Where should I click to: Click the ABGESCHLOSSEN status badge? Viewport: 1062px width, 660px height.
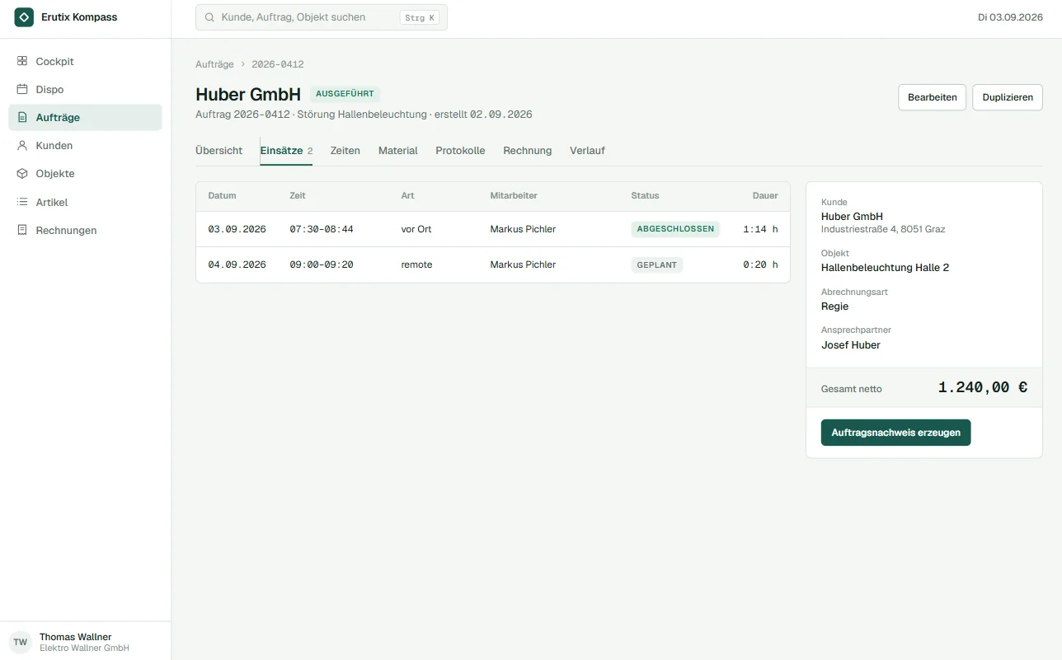[675, 229]
